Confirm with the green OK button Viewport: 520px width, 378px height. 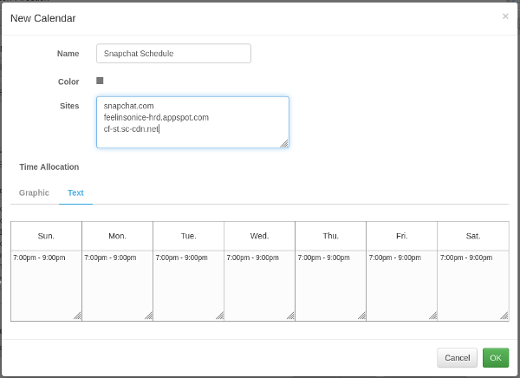pos(495,357)
